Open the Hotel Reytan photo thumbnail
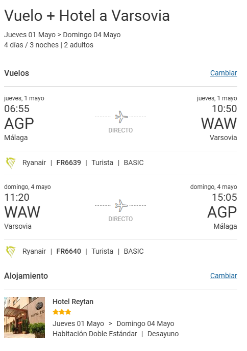This screenshot has height=351, width=247. click(x=24, y=317)
